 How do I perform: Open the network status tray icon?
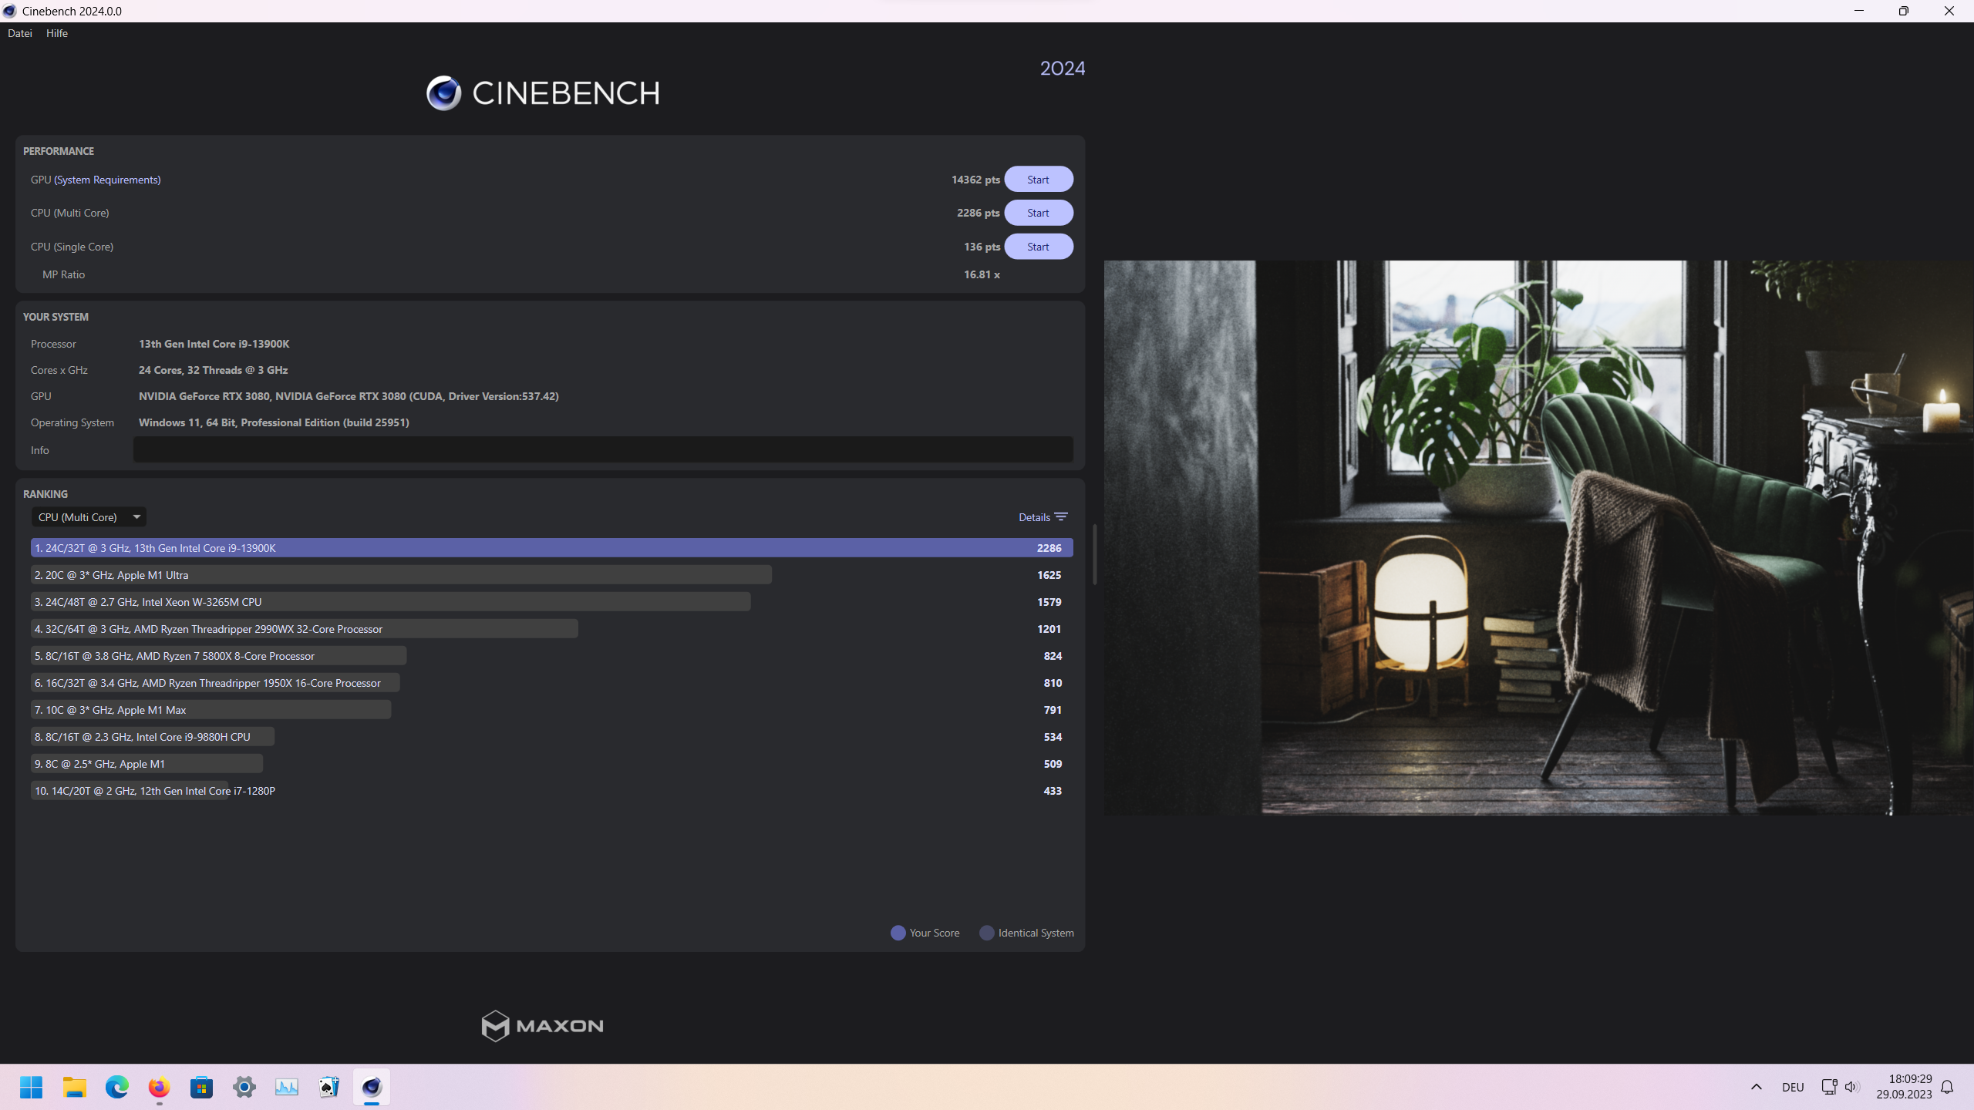pos(1829,1087)
